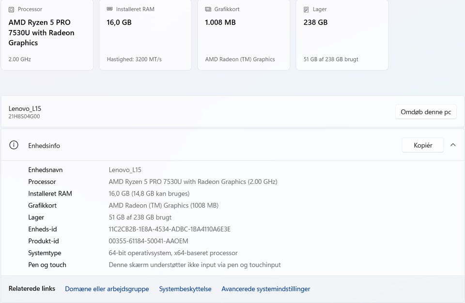Click the 238 GB storage card value
Viewport: 465px width, 303px height.
pos(315,22)
